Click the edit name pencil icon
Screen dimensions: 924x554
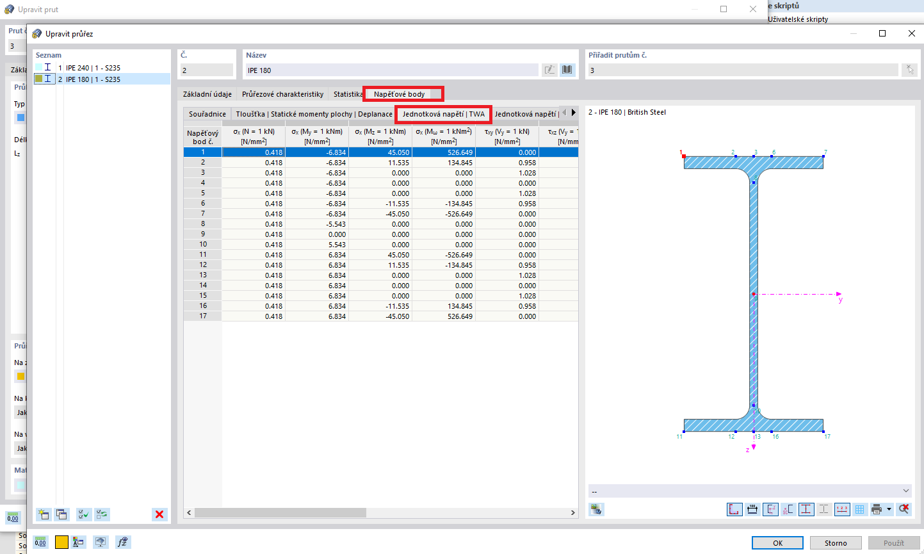point(549,70)
